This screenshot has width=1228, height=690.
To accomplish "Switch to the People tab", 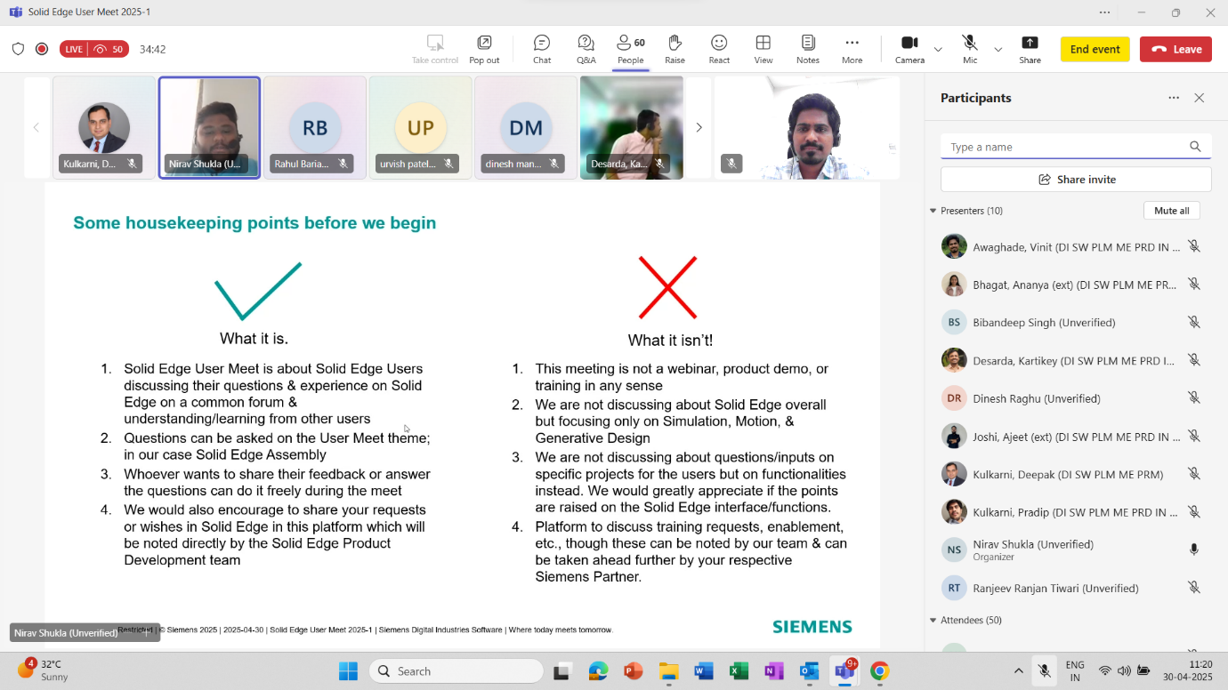I will [630, 48].
